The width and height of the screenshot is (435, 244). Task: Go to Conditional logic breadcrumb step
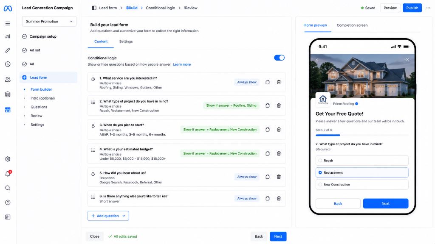coord(160,8)
